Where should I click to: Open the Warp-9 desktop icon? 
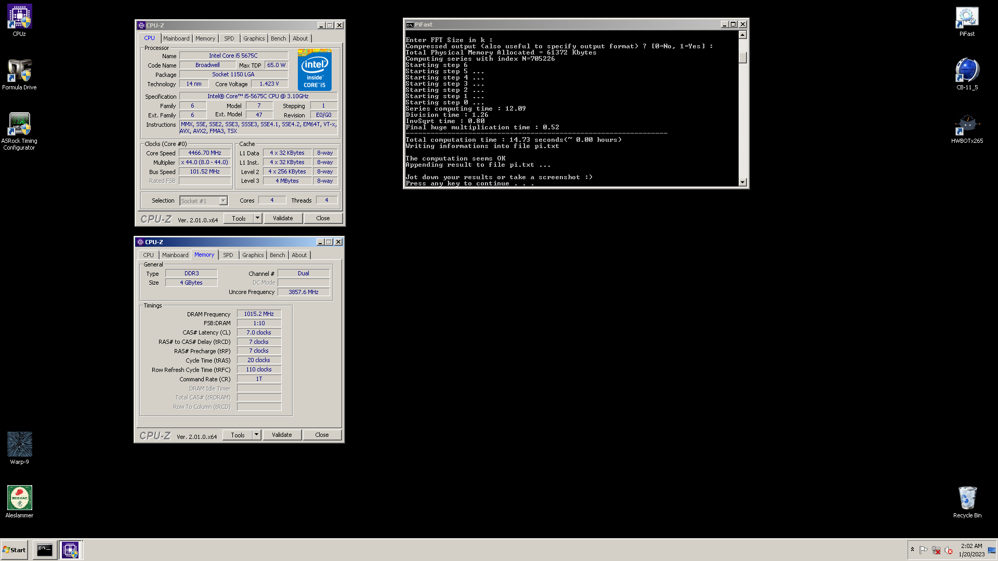tap(19, 448)
